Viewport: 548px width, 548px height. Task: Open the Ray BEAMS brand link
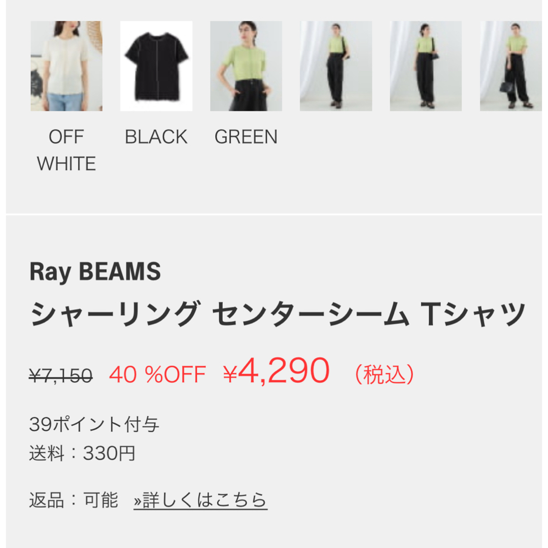point(95,271)
